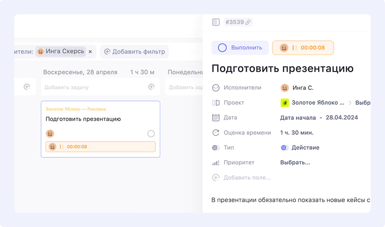
Task: Click Добавить фильтр button
Action: (134, 52)
